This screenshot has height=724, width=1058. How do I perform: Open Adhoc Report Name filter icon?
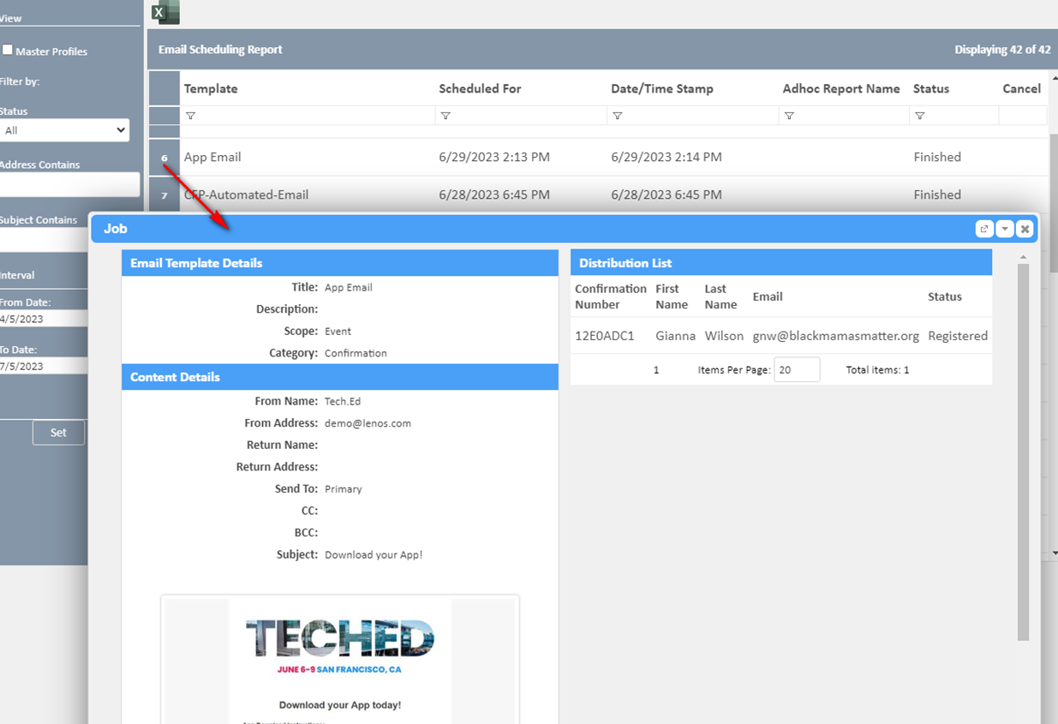(x=789, y=116)
